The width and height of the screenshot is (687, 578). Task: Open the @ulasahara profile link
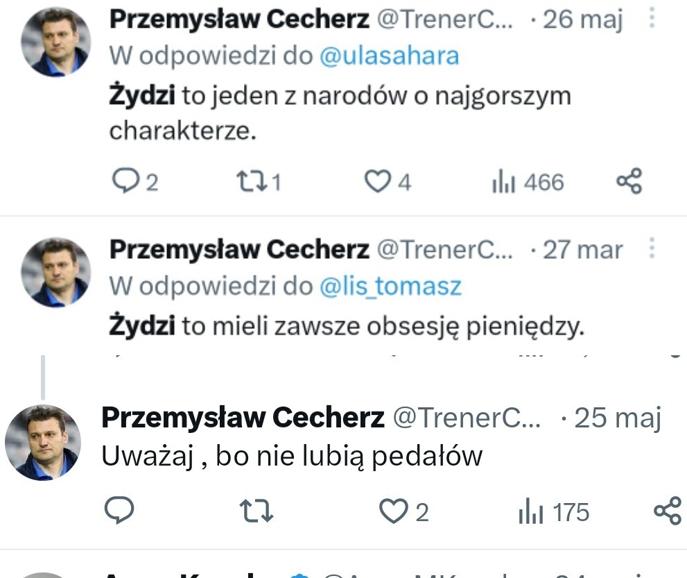[x=390, y=56]
